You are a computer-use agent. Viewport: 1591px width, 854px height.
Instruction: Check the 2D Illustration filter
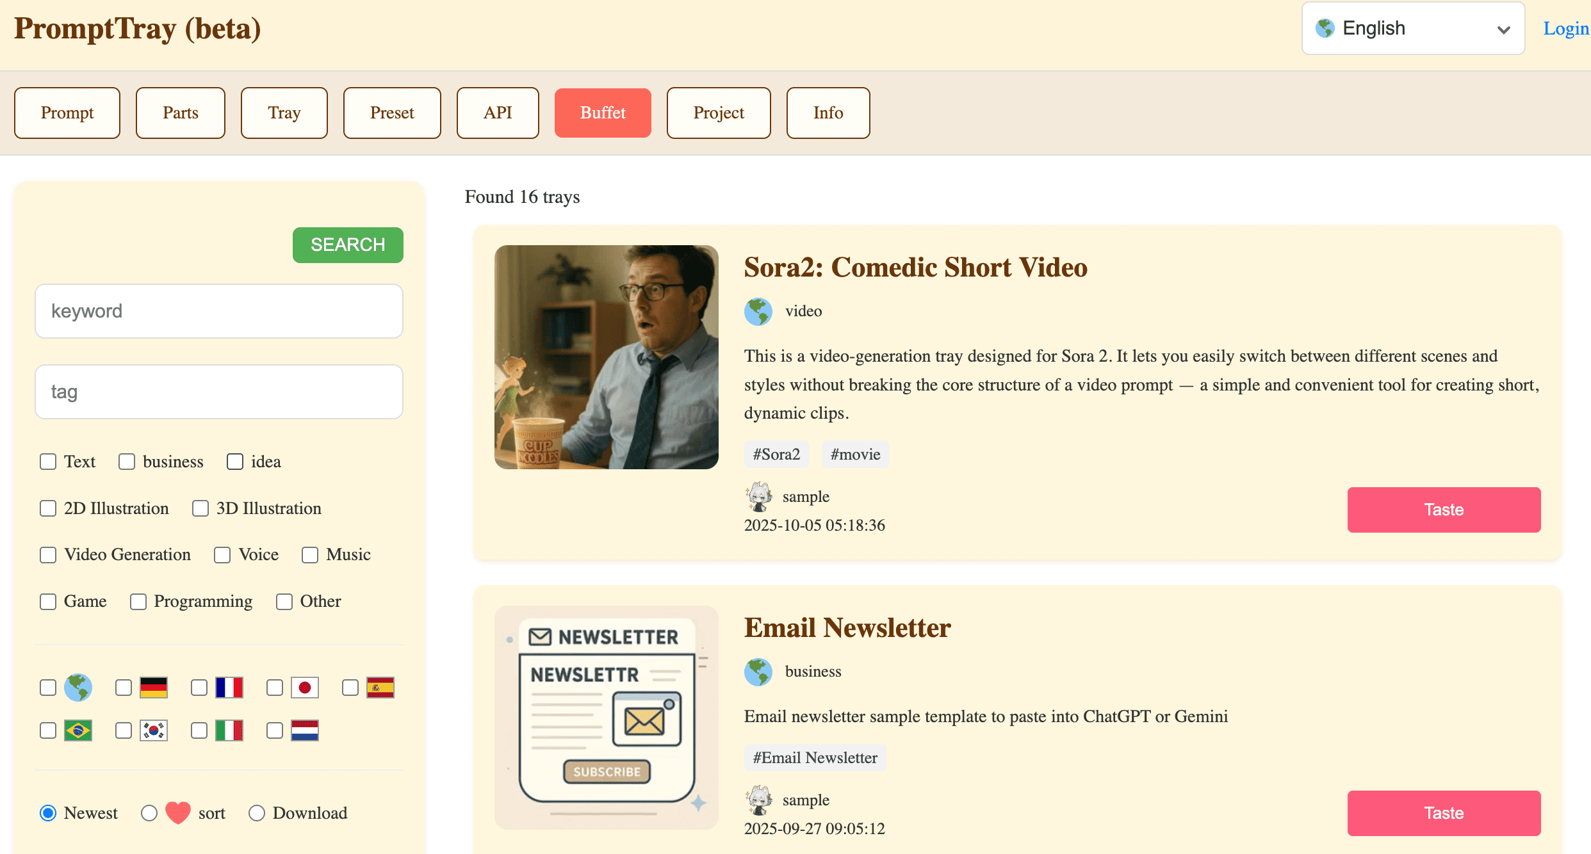(48, 508)
